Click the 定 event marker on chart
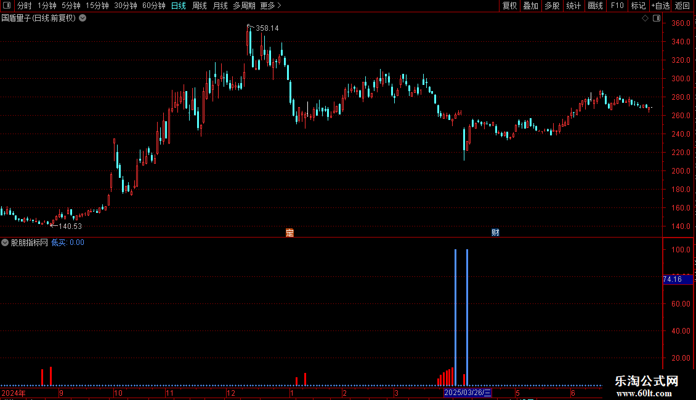Viewport: 696px width, 400px height. coord(290,233)
